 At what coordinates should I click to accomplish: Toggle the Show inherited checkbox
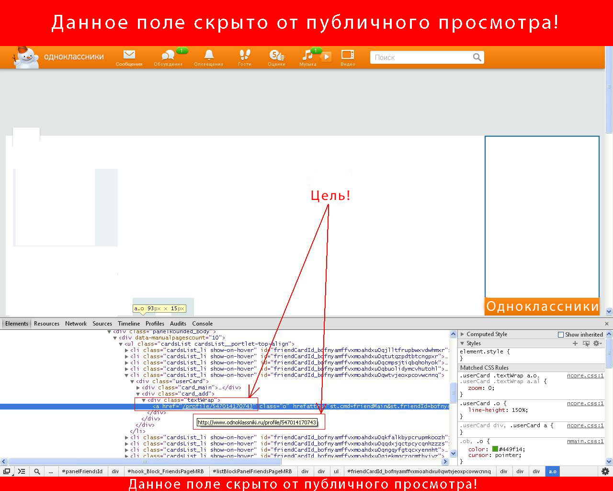[x=561, y=335]
